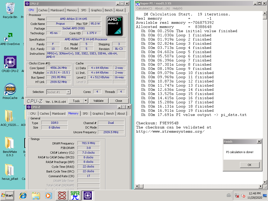268x201 pixels.
Task: Click the Tools button in CPU-Z
Action: 76,101
